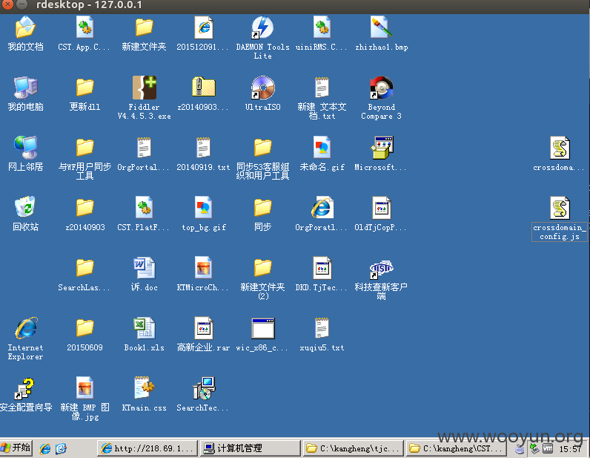Launch IE from the quick launch bar

[x=45, y=448]
